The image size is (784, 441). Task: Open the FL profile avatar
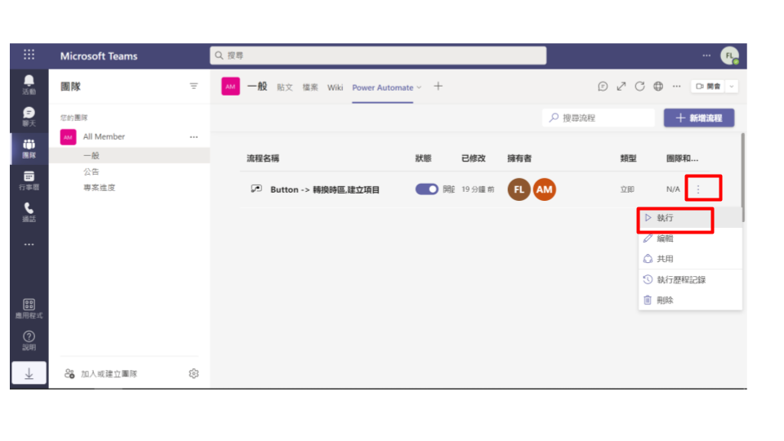pyautogui.click(x=729, y=56)
